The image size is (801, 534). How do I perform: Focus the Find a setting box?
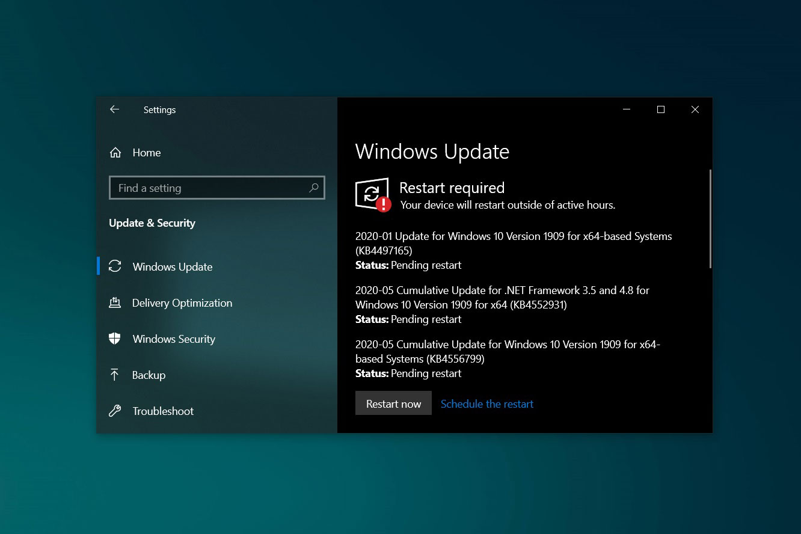pyautogui.click(x=216, y=188)
